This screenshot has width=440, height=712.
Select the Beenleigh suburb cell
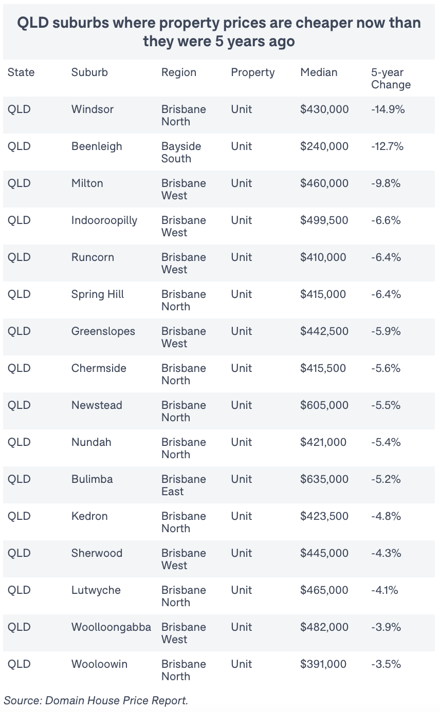tap(97, 146)
